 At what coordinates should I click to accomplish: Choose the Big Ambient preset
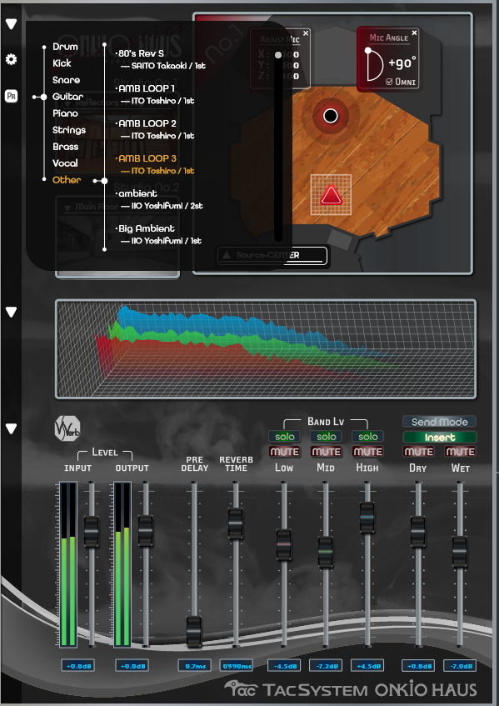pyautogui.click(x=158, y=235)
